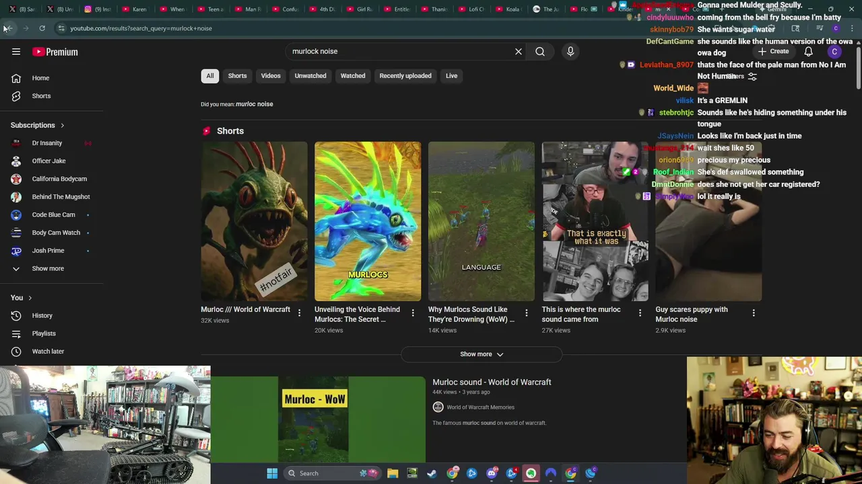Open the Create button
862x484 pixels.
click(x=773, y=52)
